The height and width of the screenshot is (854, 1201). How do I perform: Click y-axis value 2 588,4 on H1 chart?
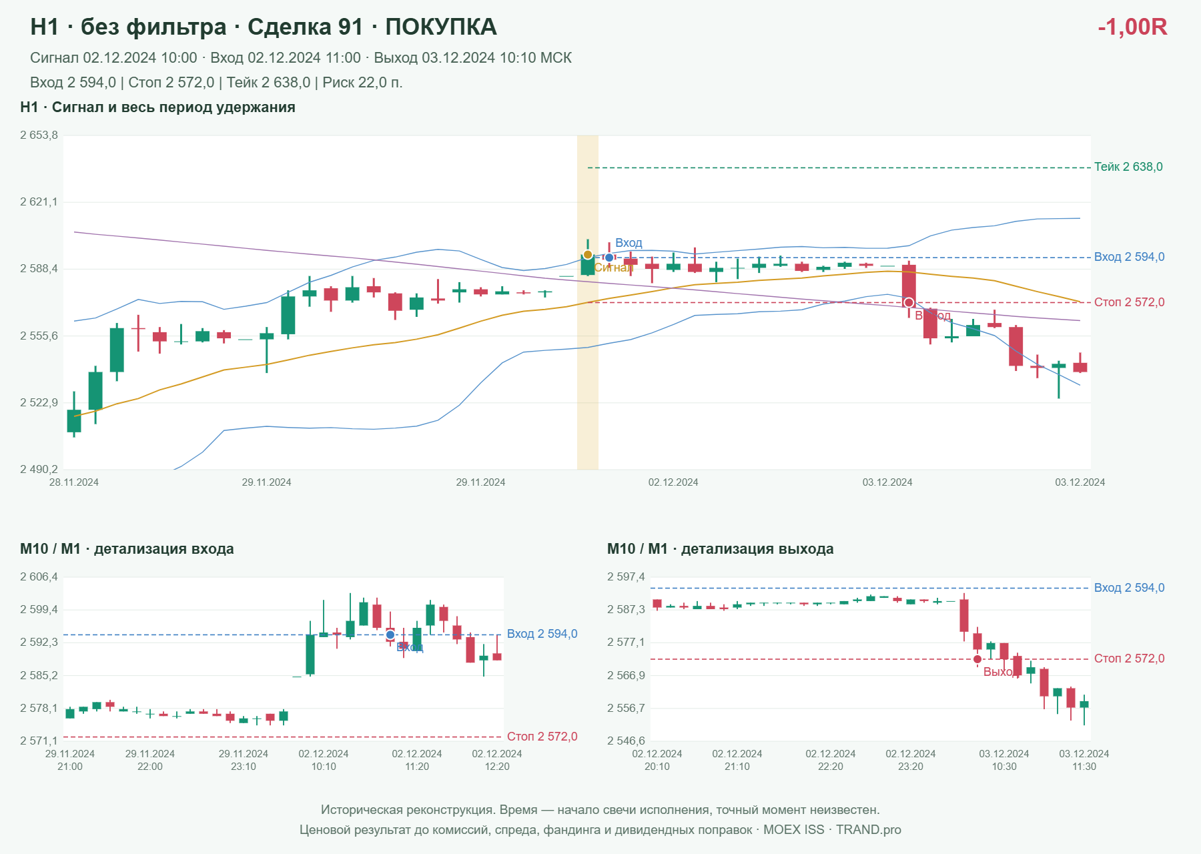(x=39, y=269)
